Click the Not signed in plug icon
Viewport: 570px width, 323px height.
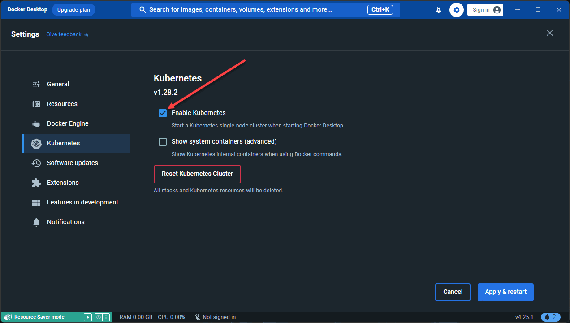pyautogui.click(x=198, y=317)
